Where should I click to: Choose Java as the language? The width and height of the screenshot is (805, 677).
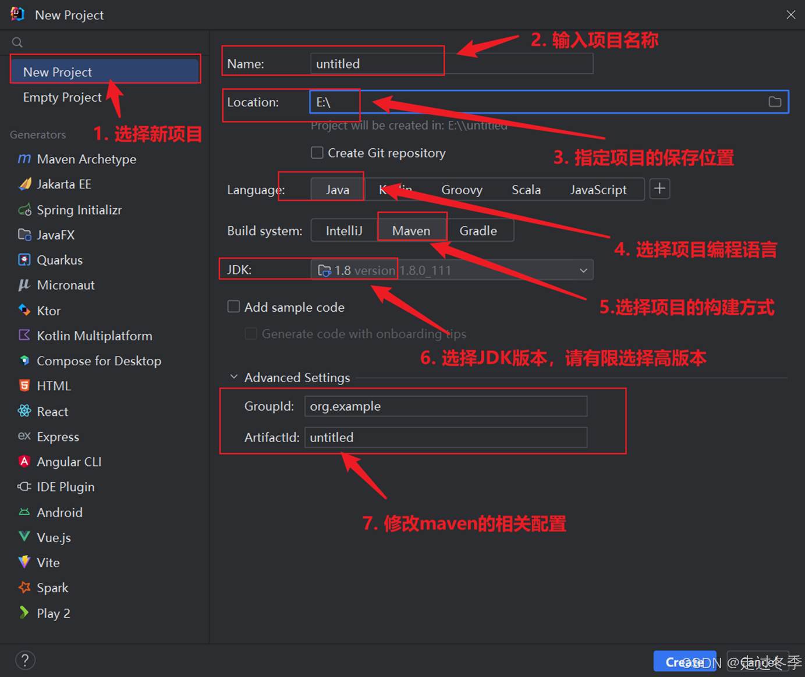click(x=338, y=190)
